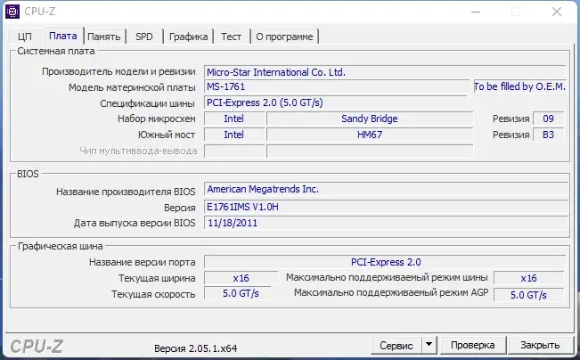Click the Intel value in Набор микросхем row

(234, 119)
